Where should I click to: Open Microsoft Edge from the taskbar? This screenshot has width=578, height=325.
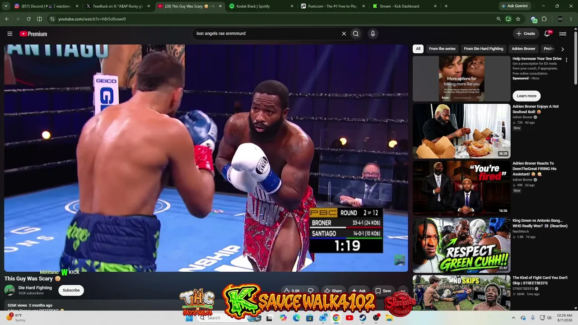(x=296, y=318)
